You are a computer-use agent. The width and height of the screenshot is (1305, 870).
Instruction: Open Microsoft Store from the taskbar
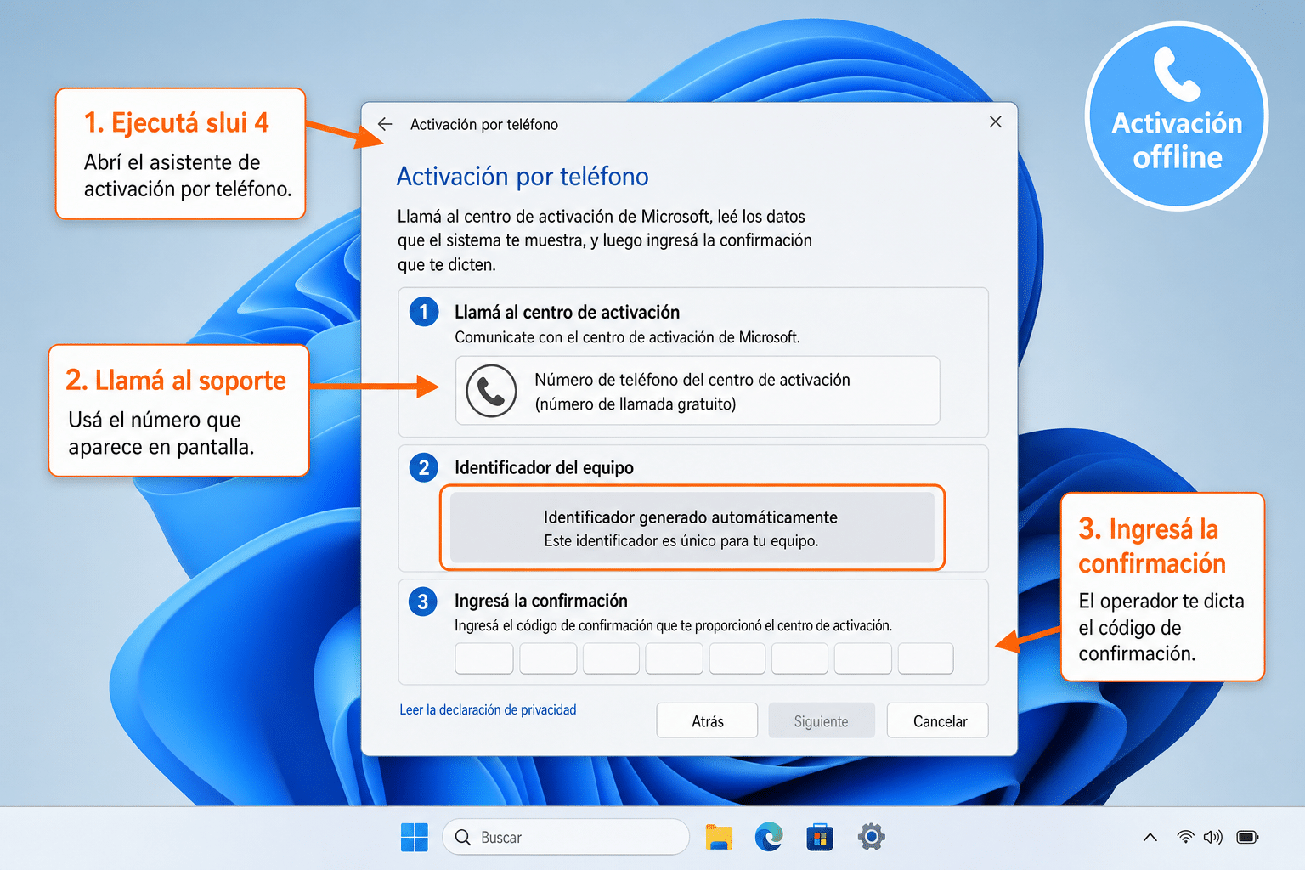(820, 837)
